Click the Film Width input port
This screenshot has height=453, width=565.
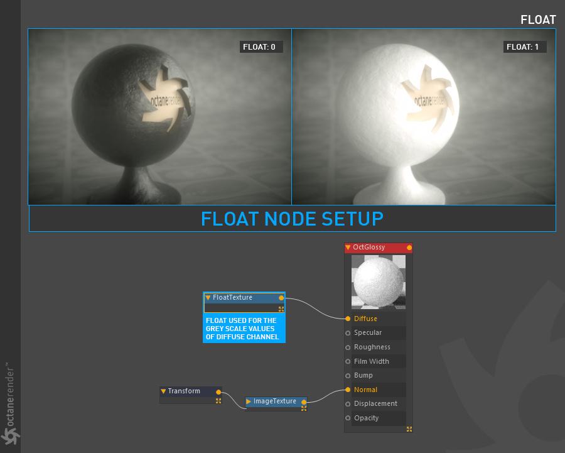pos(348,361)
